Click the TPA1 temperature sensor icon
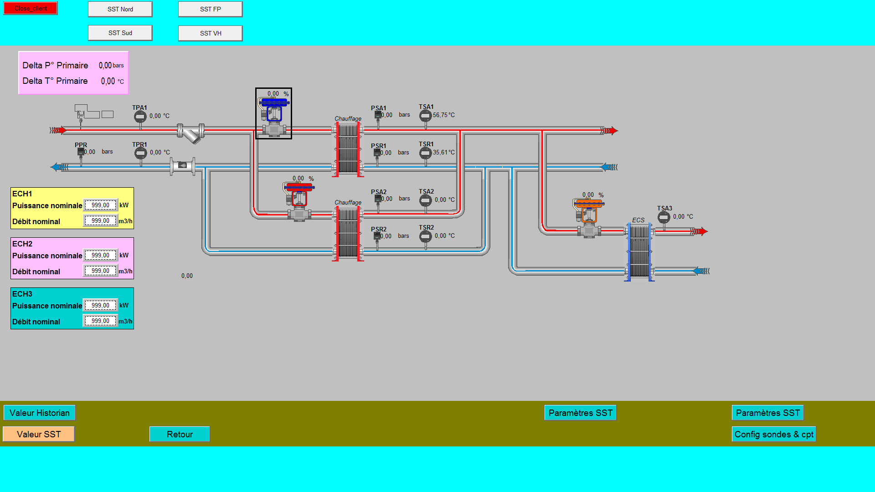Image resolution: width=875 pixels, height=492 pixels. [140, 117]
